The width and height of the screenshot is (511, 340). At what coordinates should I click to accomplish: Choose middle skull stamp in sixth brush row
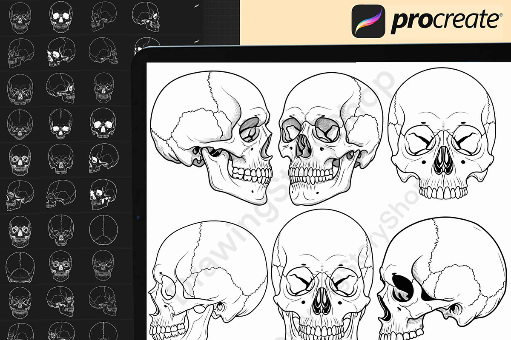coord(60,194)
